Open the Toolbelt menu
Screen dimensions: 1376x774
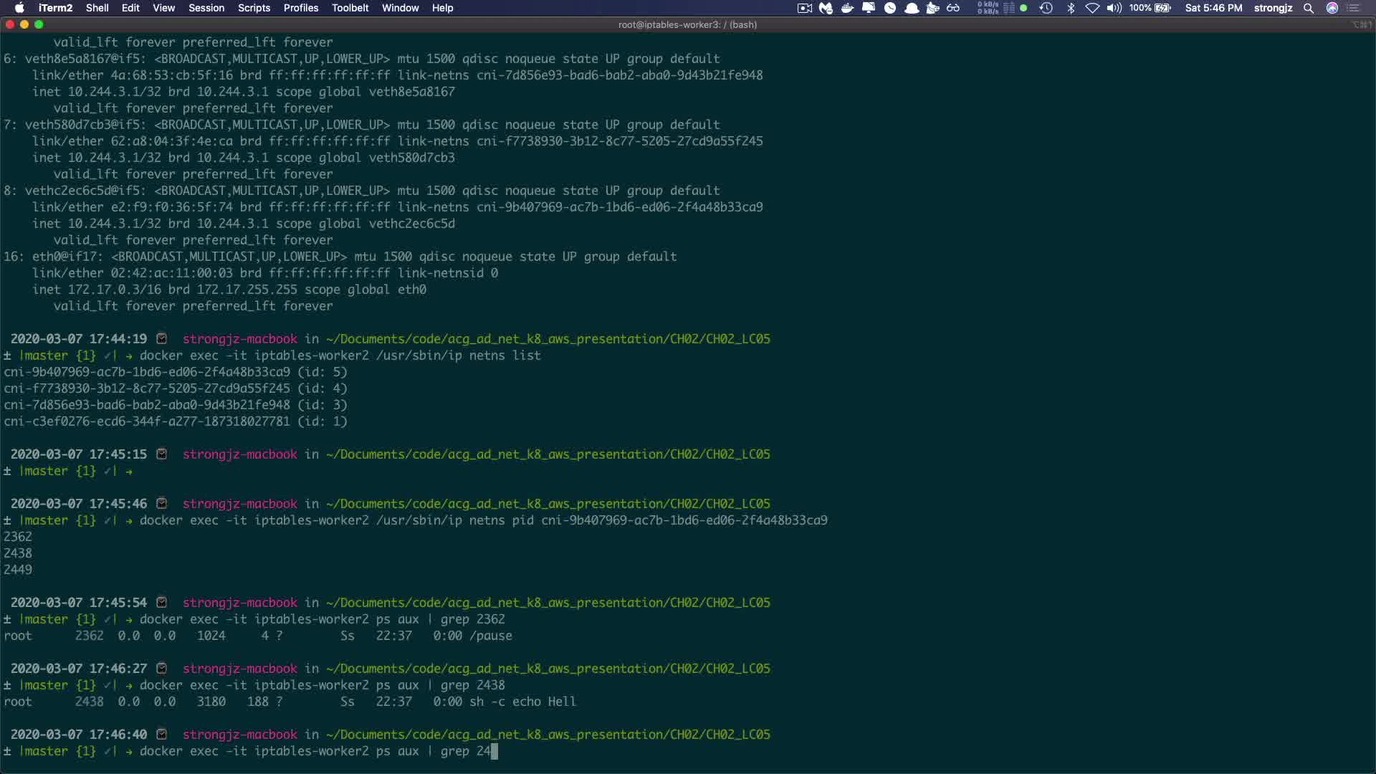[350, 8]
